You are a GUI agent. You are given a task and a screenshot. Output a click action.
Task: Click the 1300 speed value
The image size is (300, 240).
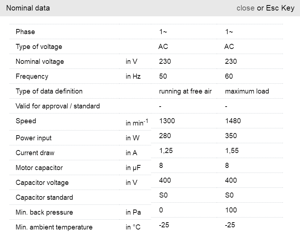pyautogui.click(x=167, y=121)
